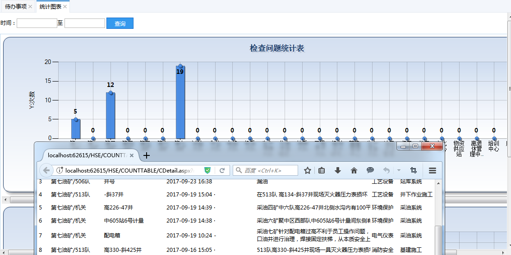Open the downloads arrow icon

338,170
